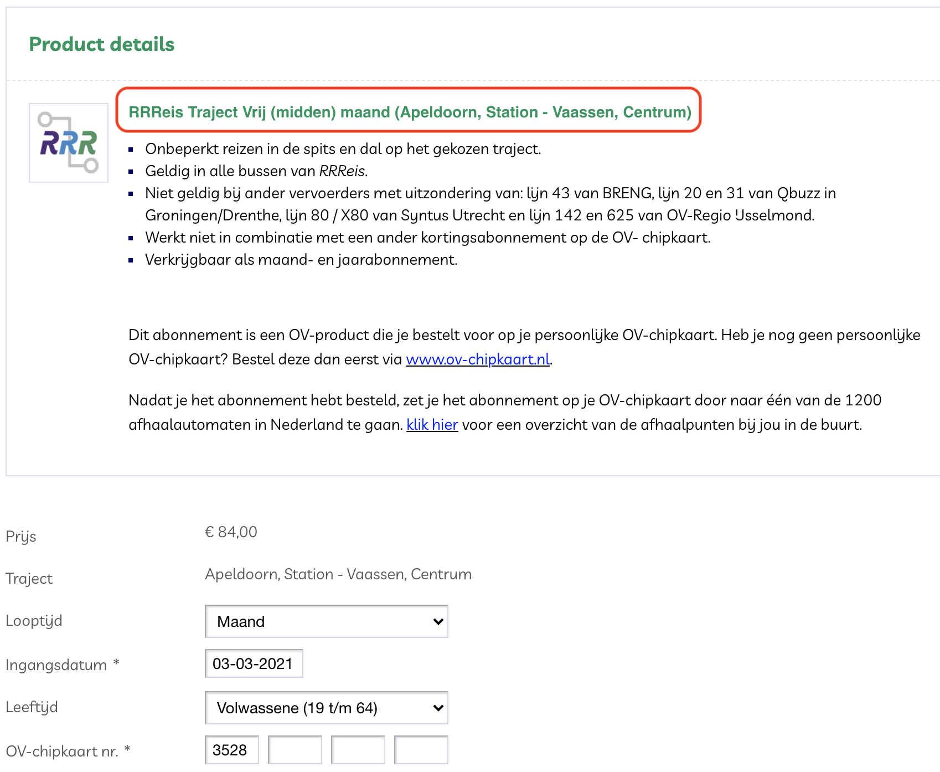Screen dimensions: 940x772
Task: Click the Leeftijd label
Action: [32, 708]
